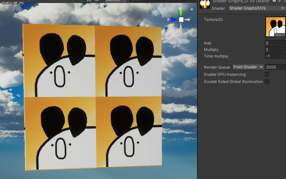
Task: Click the white center cube of scene gizmo
Action: (x=181, y=20)
